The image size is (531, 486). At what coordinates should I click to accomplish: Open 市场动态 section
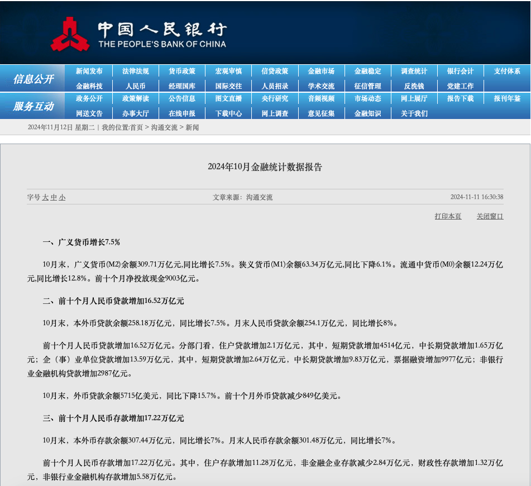point(368,99)
